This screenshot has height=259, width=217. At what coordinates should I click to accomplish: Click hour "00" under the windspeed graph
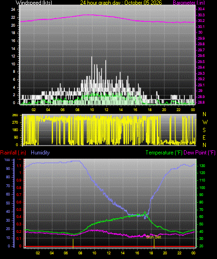pyautogui.click(x=193, y=110)
